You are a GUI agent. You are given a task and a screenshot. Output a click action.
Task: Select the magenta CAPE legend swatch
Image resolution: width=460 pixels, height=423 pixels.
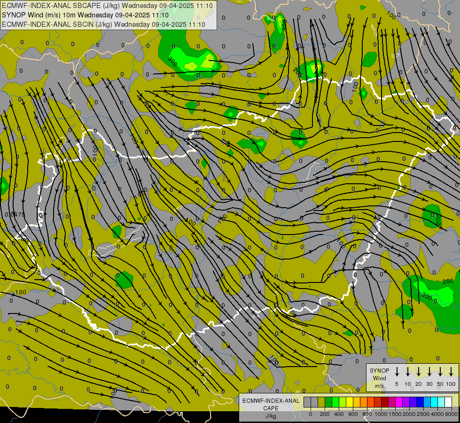(x=399, y=402)
